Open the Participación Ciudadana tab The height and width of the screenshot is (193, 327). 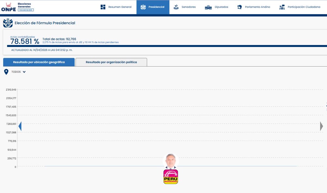pyautogui.click(x=300, y=7)
